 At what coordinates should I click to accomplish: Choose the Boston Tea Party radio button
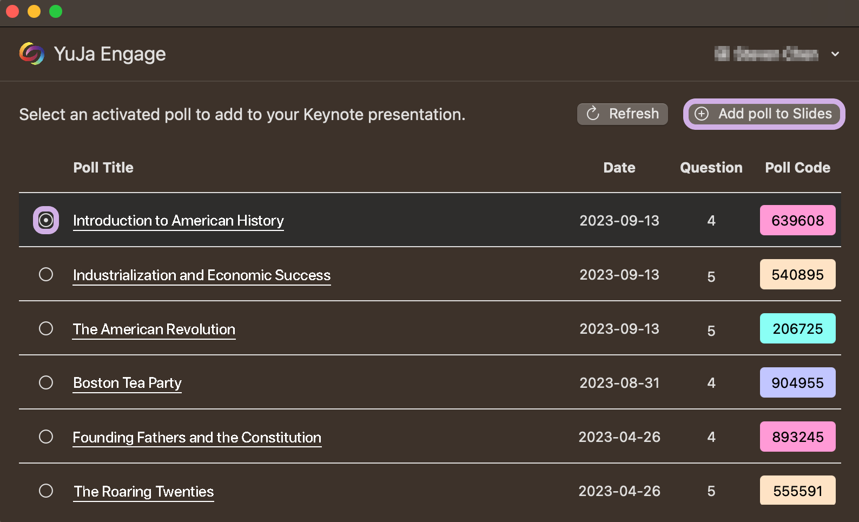coord(46,382)
